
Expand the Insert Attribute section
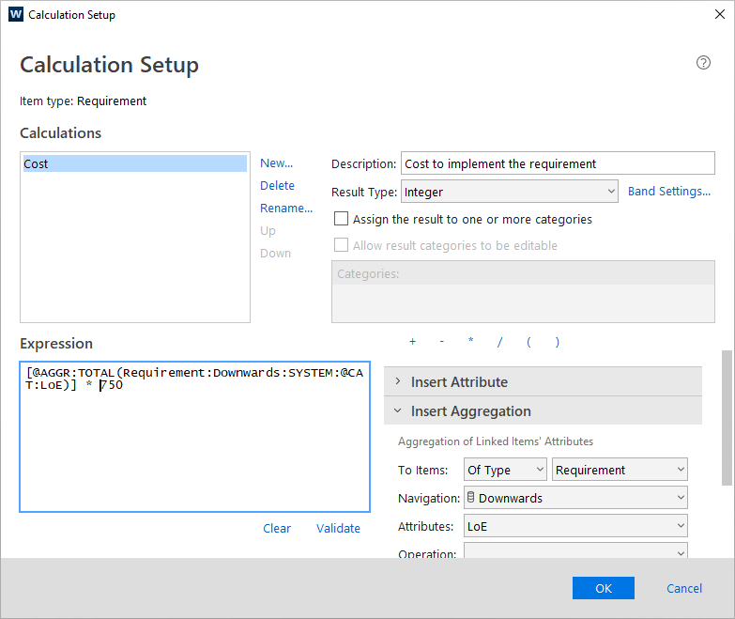tap(543, 381)
